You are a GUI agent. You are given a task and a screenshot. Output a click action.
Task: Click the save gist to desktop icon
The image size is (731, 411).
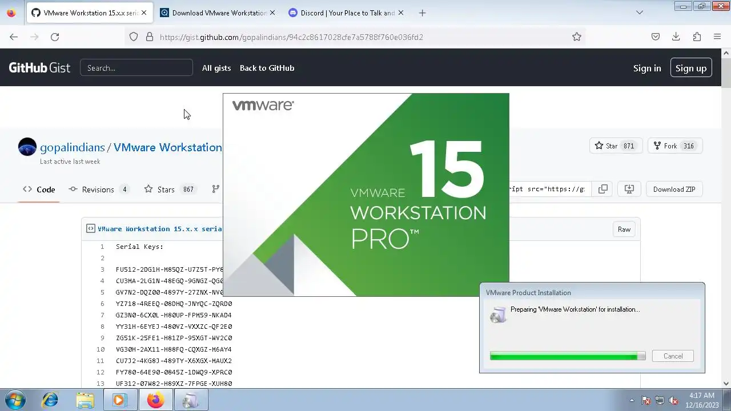[x=629, y=189]
